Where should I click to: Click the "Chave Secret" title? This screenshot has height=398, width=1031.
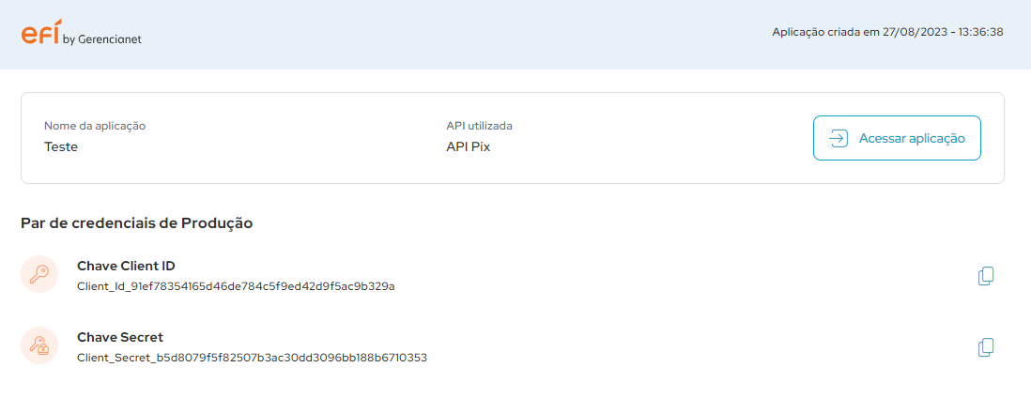tap(119, 337)
